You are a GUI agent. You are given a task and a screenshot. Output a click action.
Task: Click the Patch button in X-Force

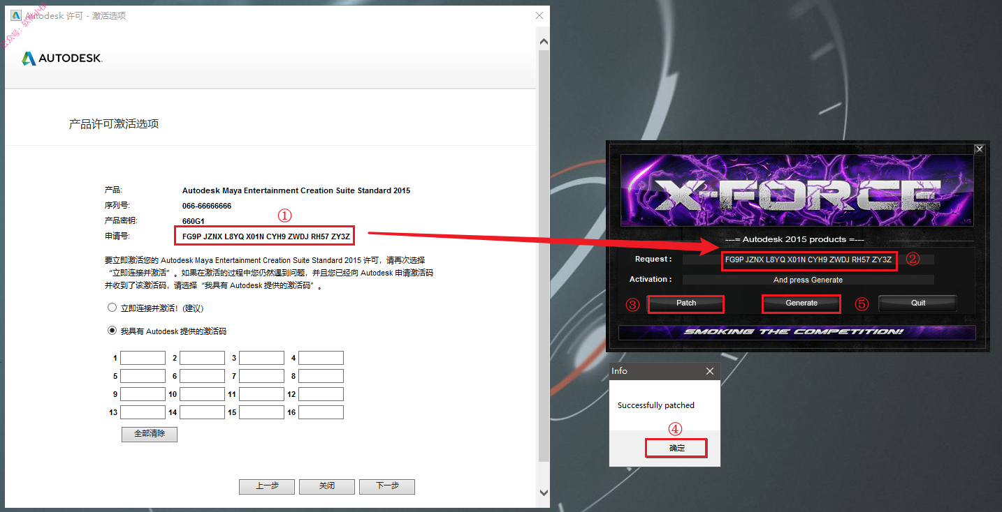click(x=686, y=303)
